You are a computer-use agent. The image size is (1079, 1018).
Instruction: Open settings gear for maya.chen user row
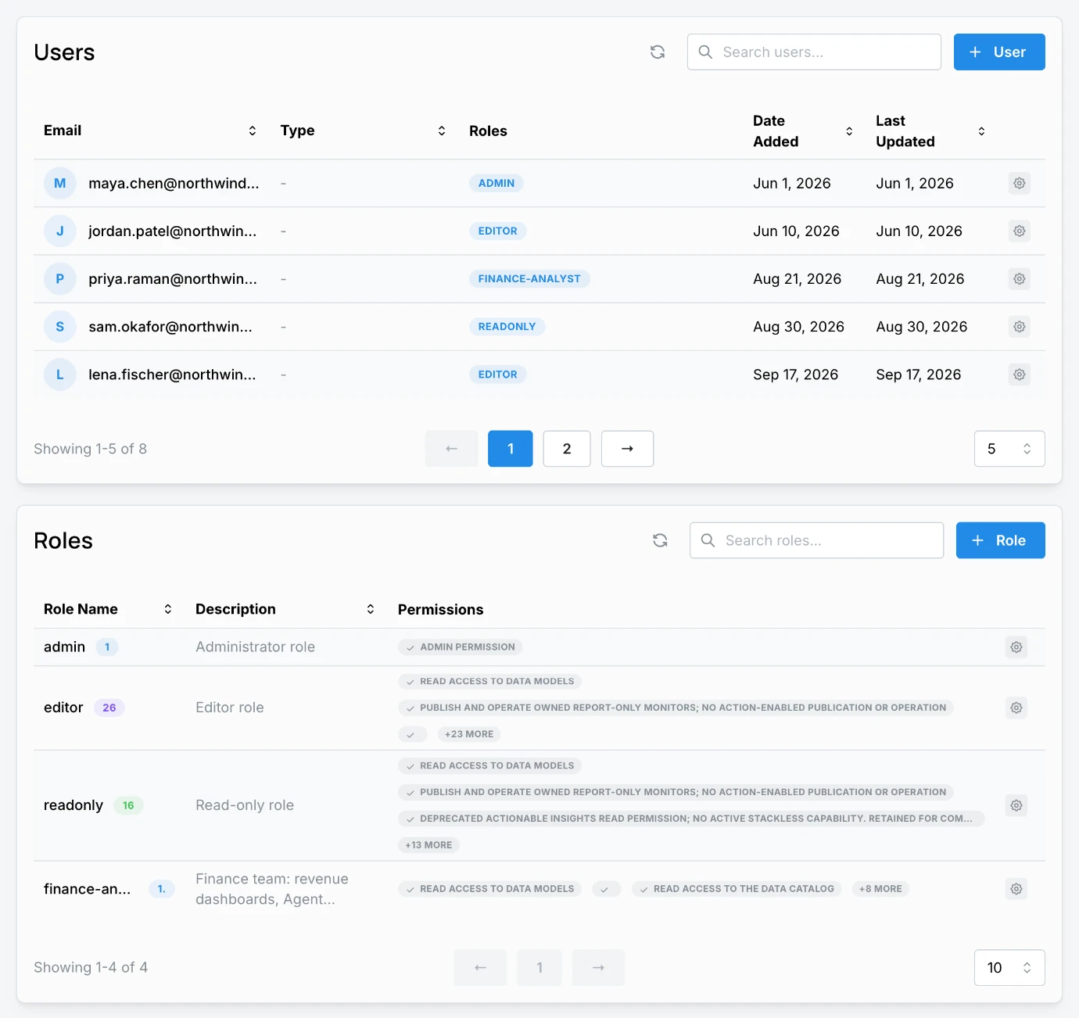(1020, 183)
